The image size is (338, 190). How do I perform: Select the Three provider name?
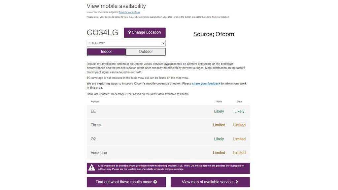point(96,125)
